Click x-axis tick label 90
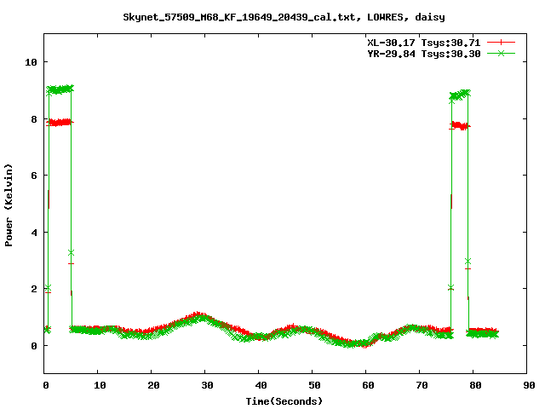Image resolution: width=545 pixels, height=409 pixels. coord(529,385)
